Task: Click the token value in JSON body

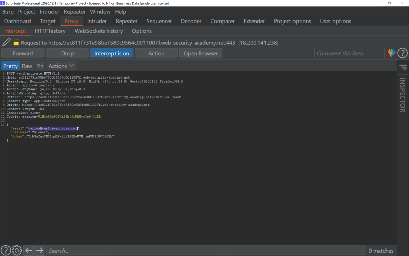Action: pos(70,136)
